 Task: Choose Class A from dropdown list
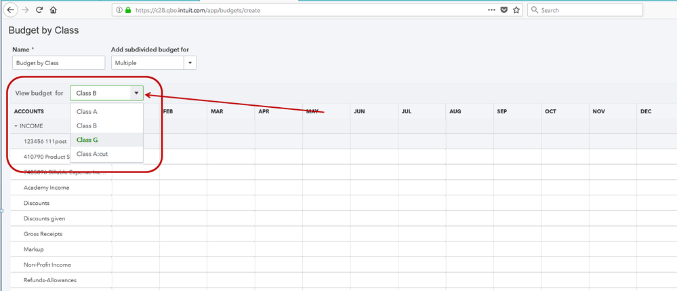pos(106,111)
